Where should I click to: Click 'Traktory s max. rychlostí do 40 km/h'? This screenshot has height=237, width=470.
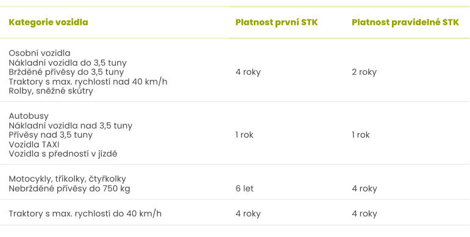tap(85, 214)
